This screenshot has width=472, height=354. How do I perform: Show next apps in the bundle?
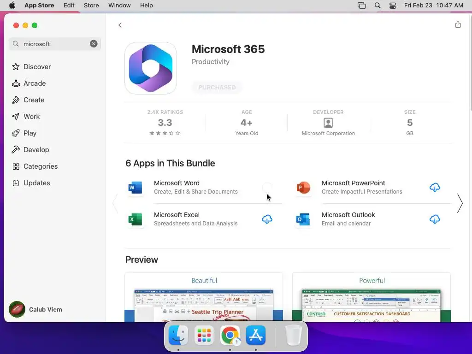click(460, 203)
